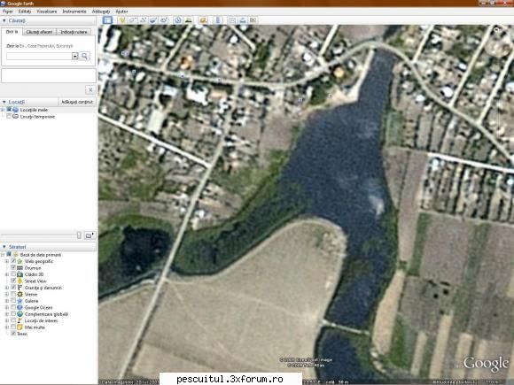Toggle the sunlight landscape toolbar icon
The image size is (514, 385).
(189, 20)
